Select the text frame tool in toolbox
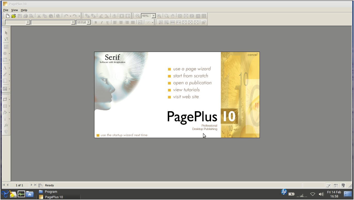This screenshot has height=200, width=354. [x=6, y=47]
